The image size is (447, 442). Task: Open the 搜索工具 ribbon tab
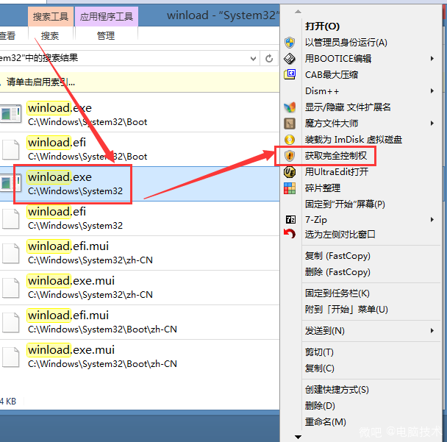click(51, 16)
